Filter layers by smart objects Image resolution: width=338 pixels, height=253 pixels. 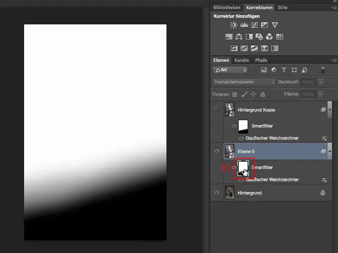[x=304, y=70]
